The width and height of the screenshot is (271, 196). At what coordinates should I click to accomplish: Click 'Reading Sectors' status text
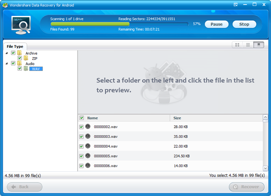point(147,19)
